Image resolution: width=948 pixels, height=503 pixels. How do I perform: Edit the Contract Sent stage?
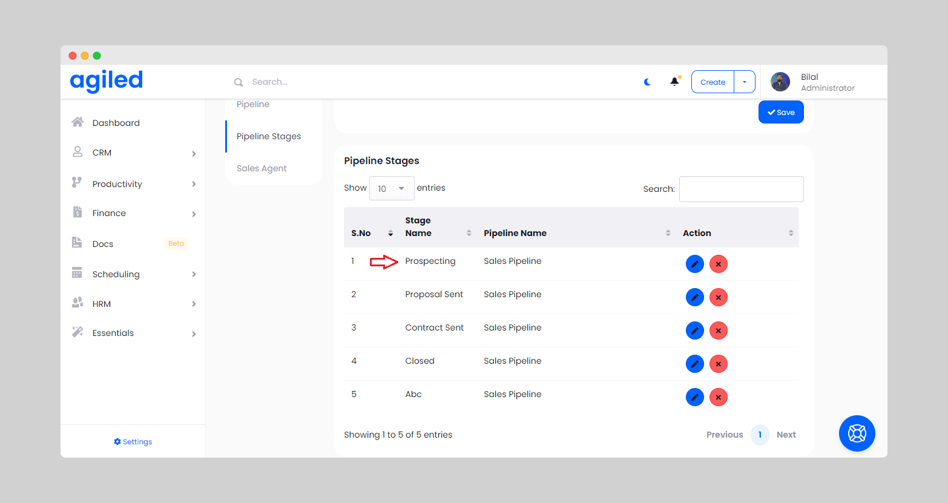point(694,330)
